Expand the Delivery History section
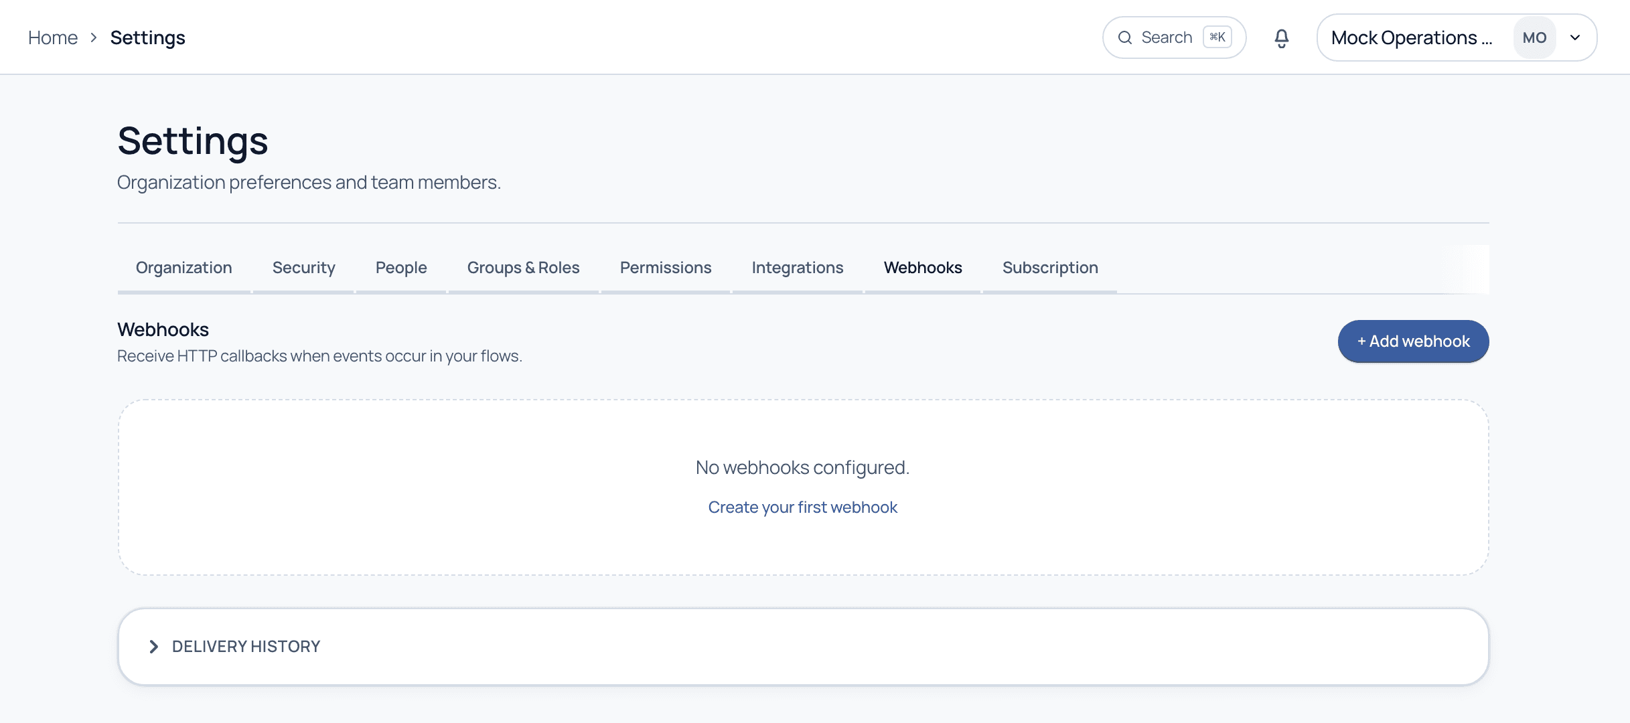This screenshot has width=1630, height=723. (x=803, y=647)
